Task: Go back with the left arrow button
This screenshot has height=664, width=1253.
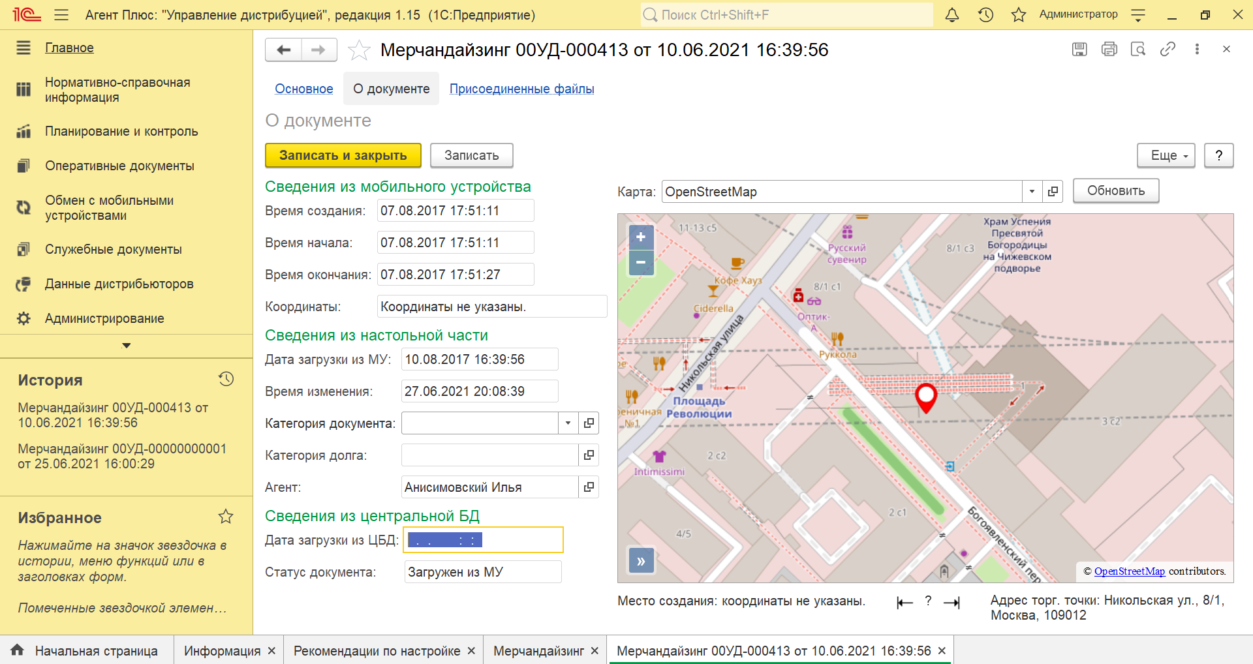Action: click(283, 50)
